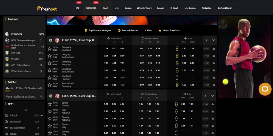Change total line for Germany vs Scotland

click(x=177, y=49)
